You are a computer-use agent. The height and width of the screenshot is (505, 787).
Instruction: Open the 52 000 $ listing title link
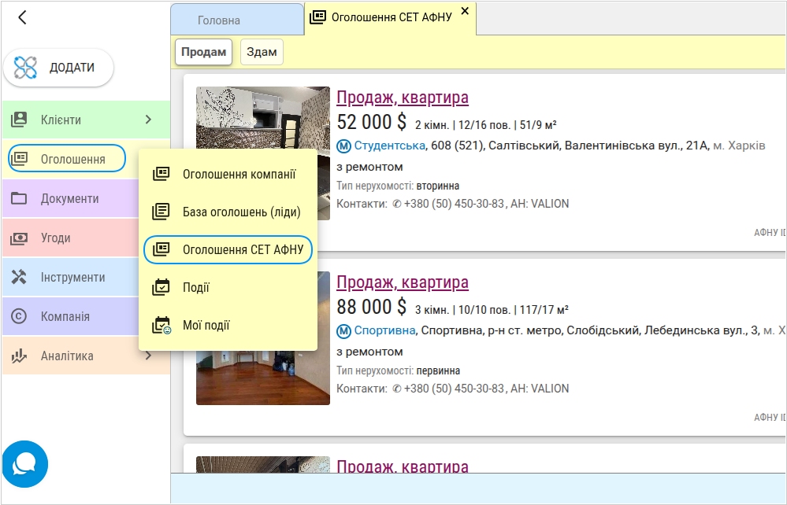point(402,98)
